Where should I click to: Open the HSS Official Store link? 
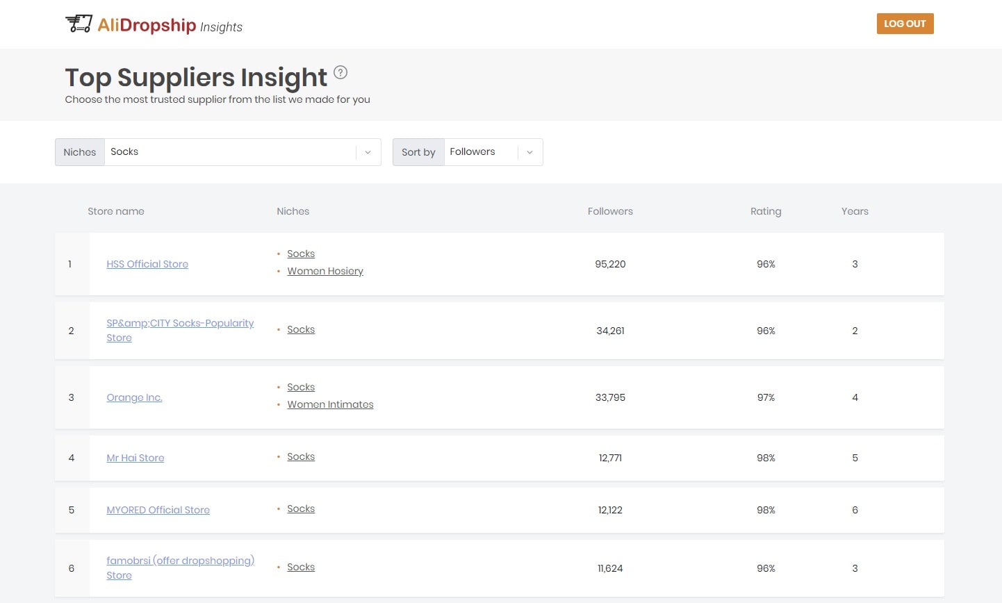tap(147, 264)
